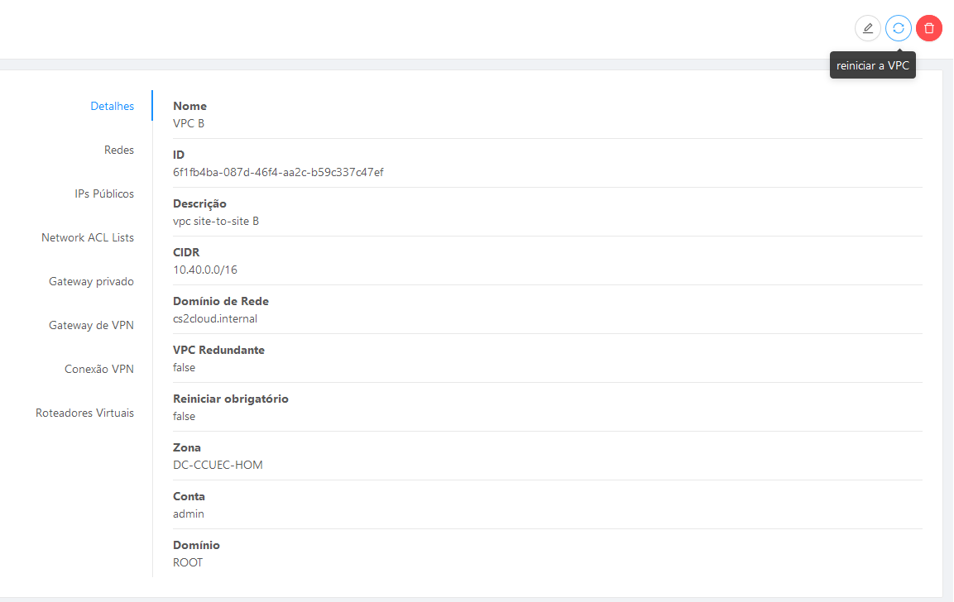
Task: Click the restart VPC refresh icon
Action: pyautogui.click(x=898, y=28)
